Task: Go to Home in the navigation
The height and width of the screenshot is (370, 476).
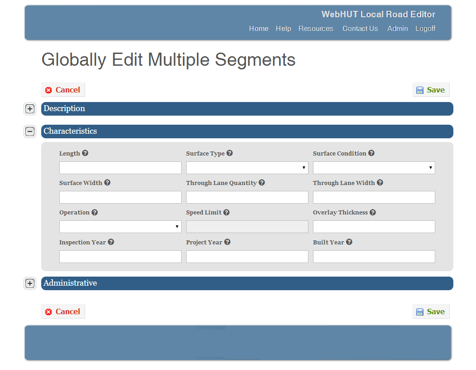Action: [259, 29]
